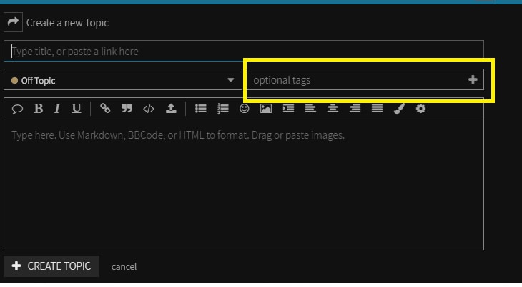Focus the topic title input field

coord(244,51)
